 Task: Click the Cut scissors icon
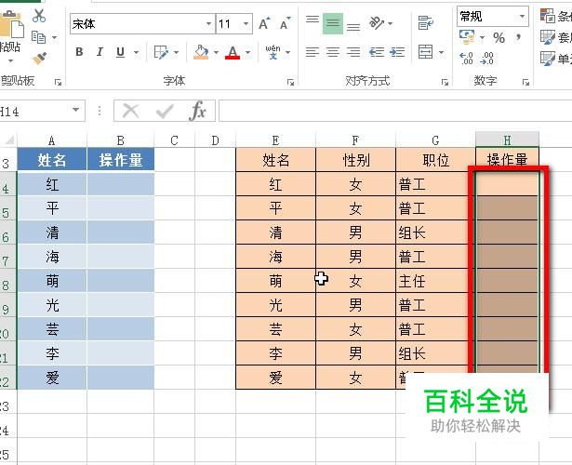tap(39, 16)
